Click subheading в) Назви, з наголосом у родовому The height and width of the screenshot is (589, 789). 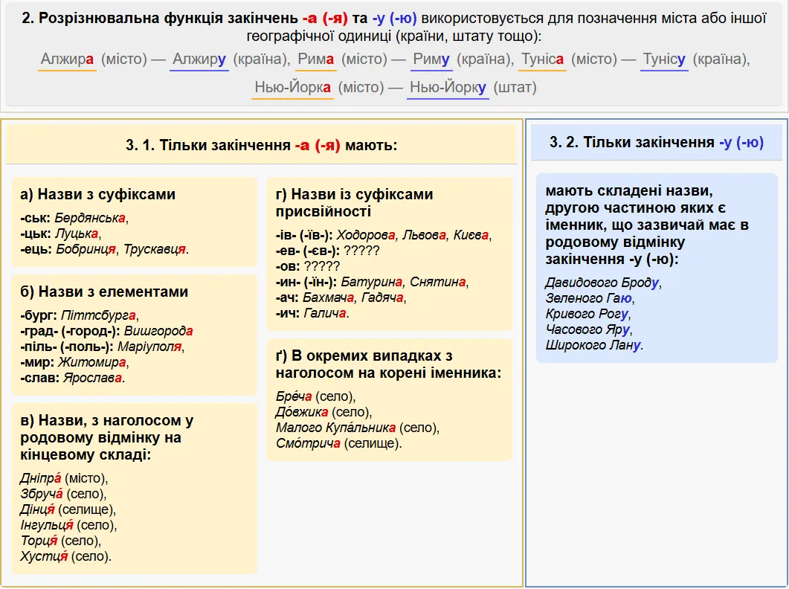click(x=106, y=438)
